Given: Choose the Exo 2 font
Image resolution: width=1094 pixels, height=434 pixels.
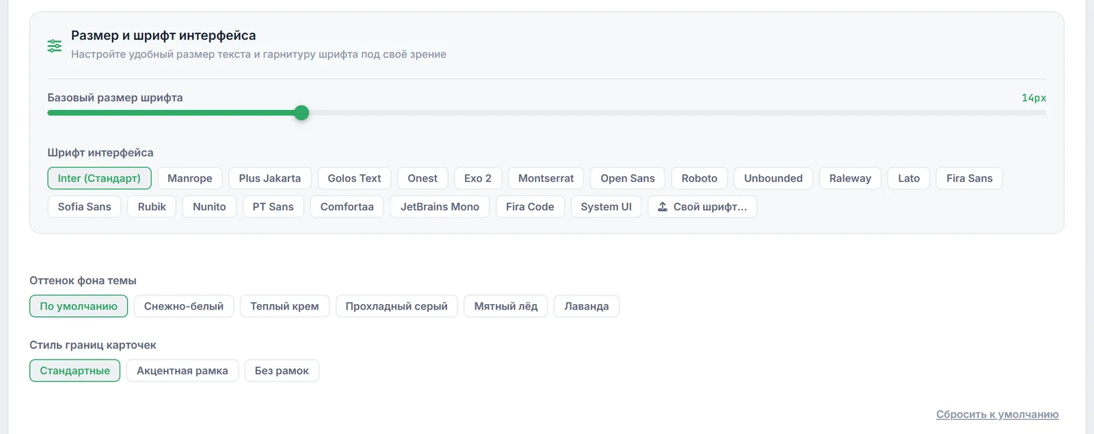Looking at the screenshot, I should pyautogui.click(x=478, y=178).
